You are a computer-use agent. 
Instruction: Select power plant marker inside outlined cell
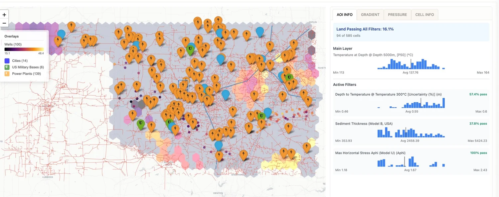click(x=183, y=85)
